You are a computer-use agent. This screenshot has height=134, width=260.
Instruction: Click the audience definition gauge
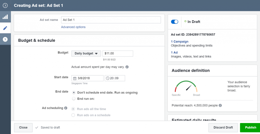click(186, 86)
